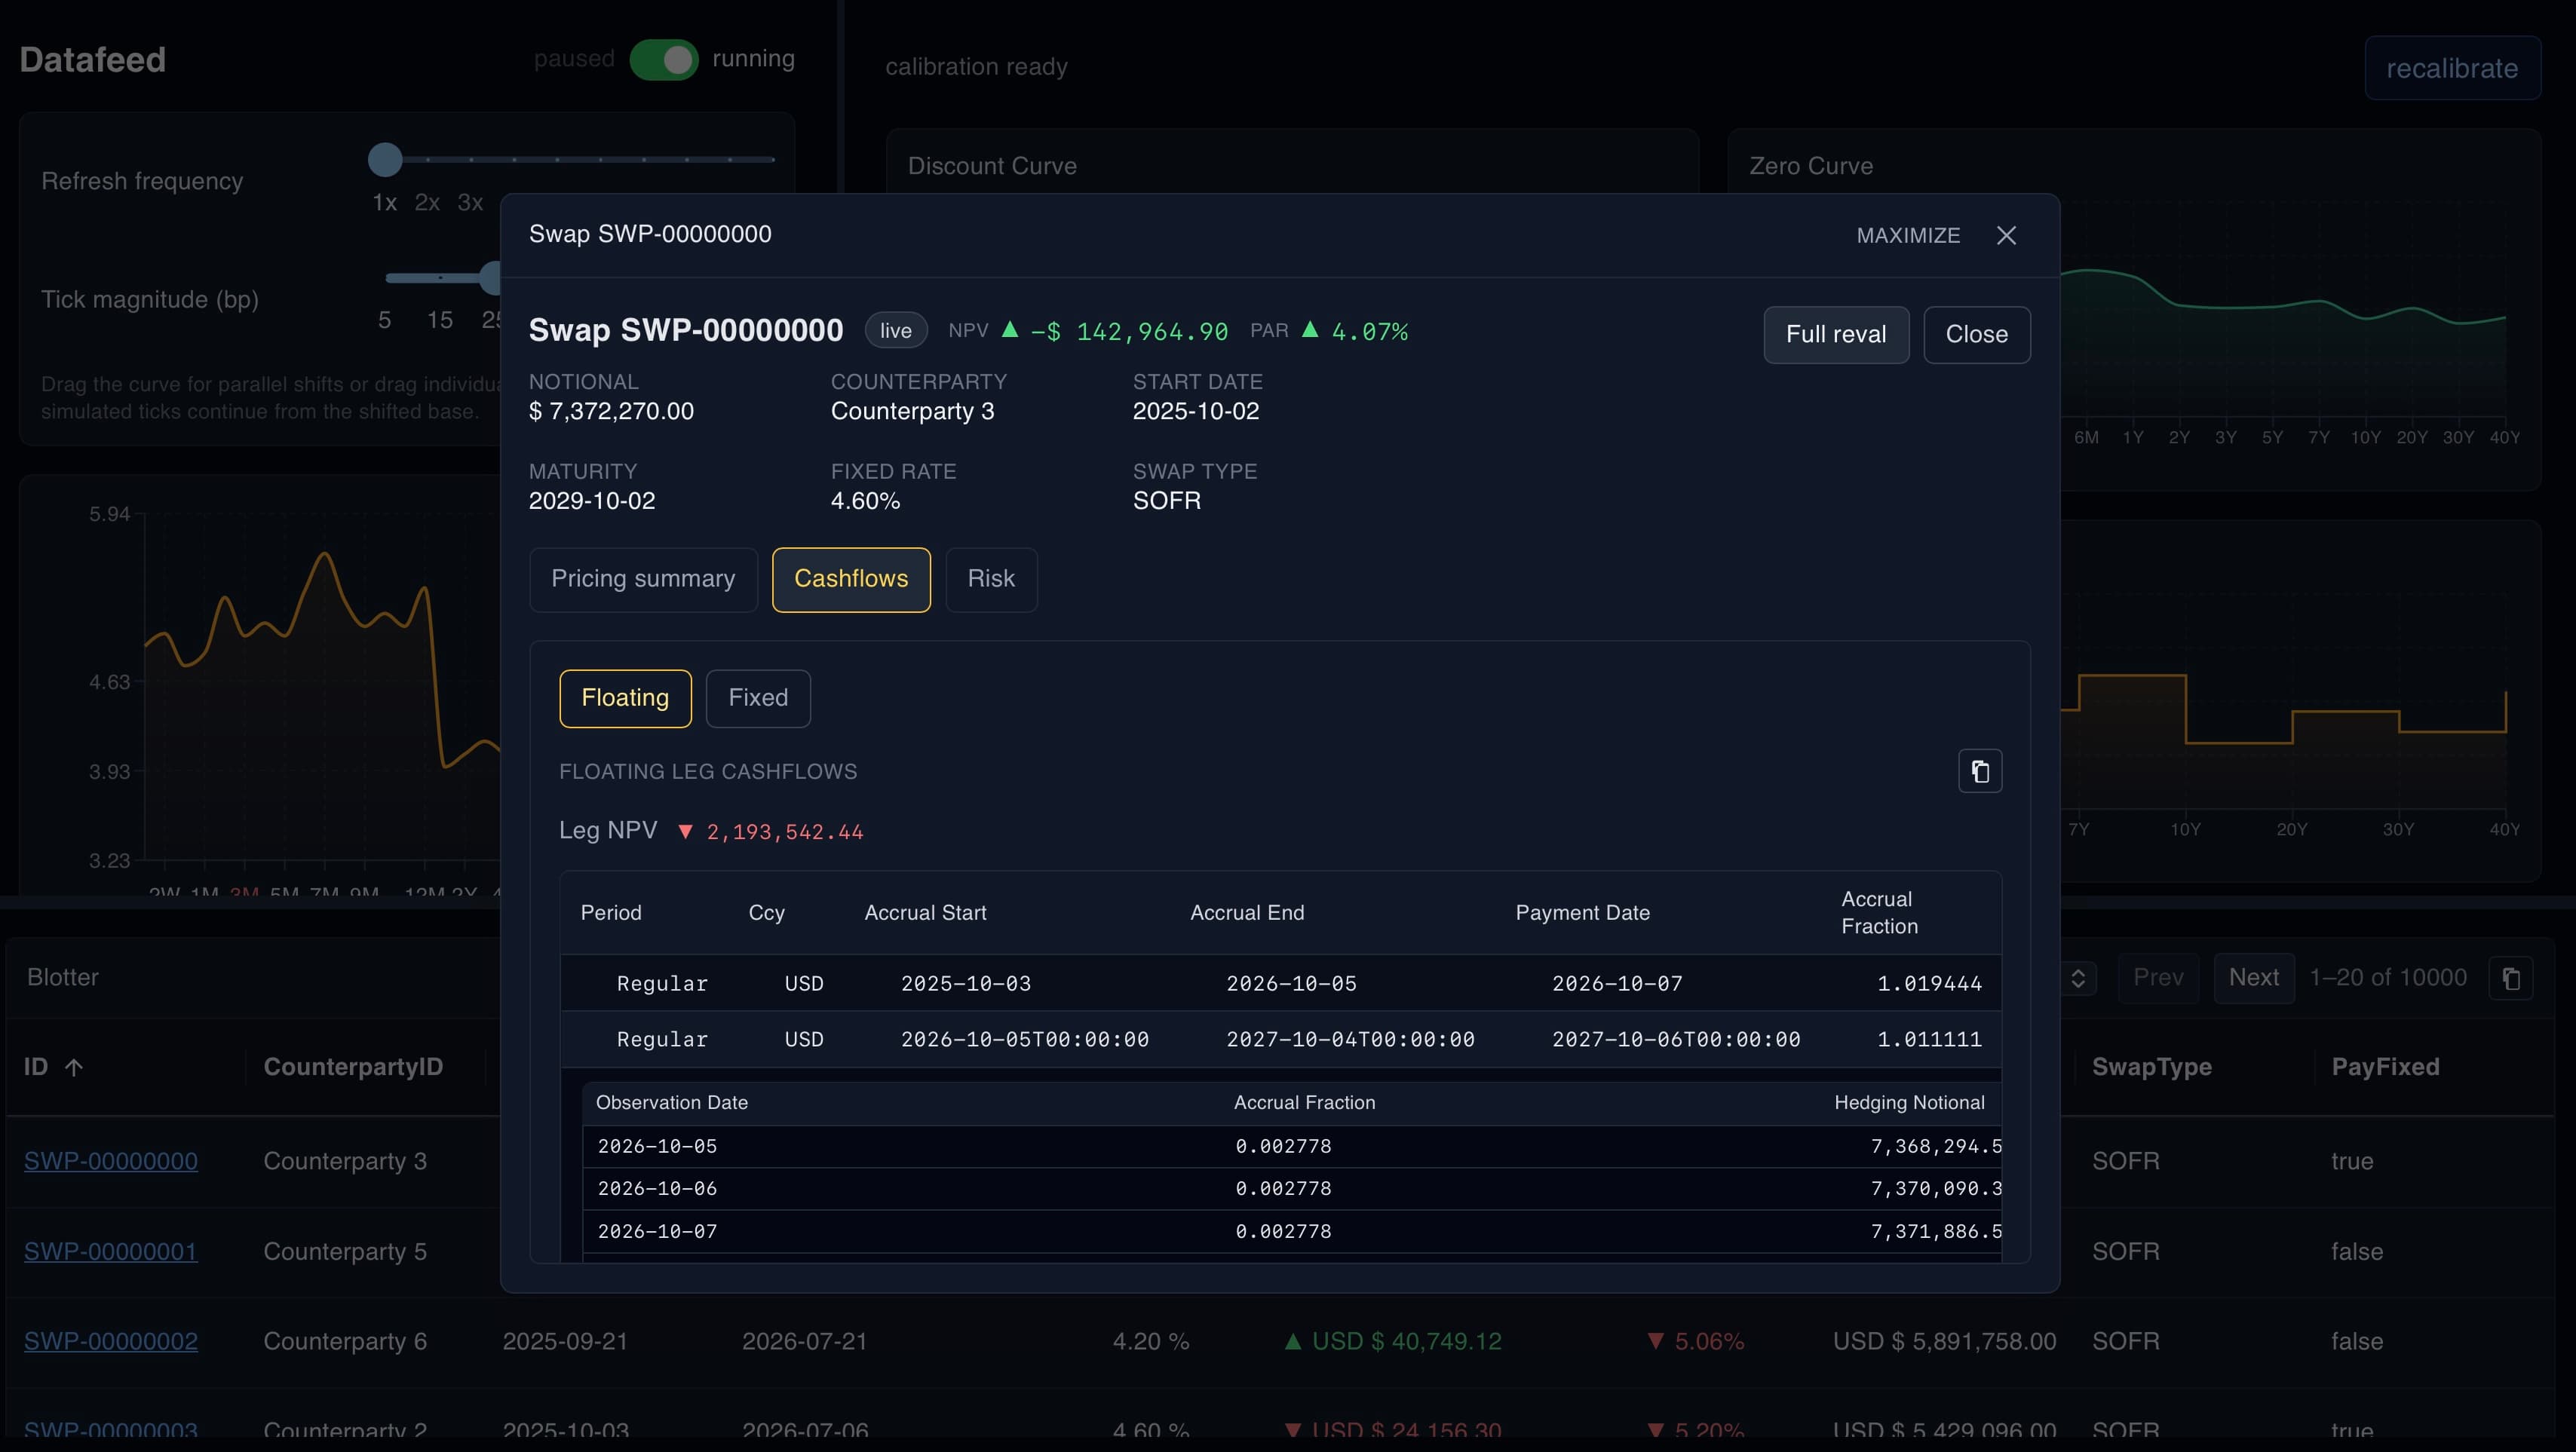Select the Fixed leg option
The height and width of the screenshot is (1452, 2576).
click(x=757, y=698)
